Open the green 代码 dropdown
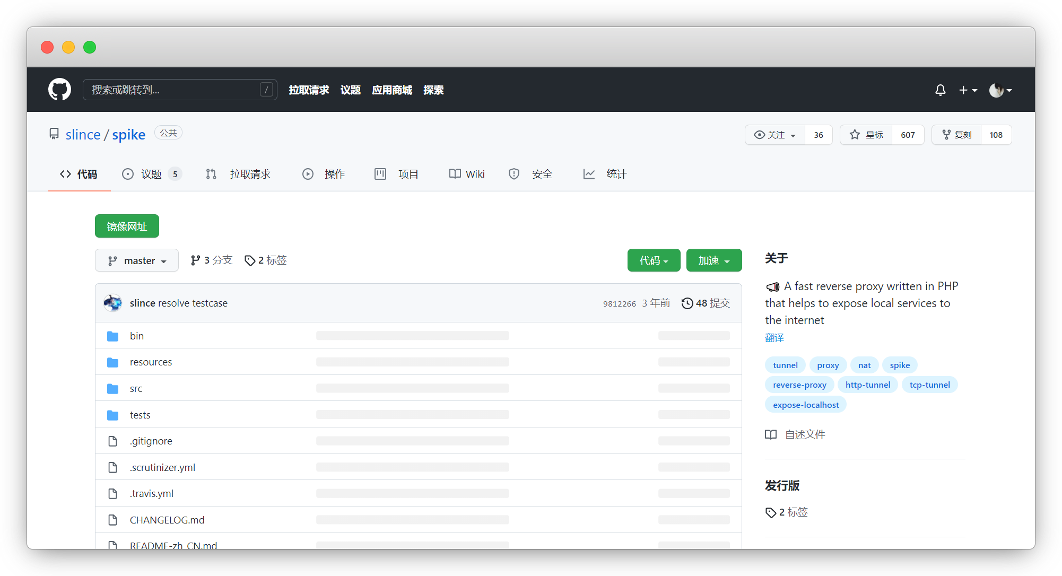The height and width of the screenshot is (576, 1062). (x=654, y=260)
